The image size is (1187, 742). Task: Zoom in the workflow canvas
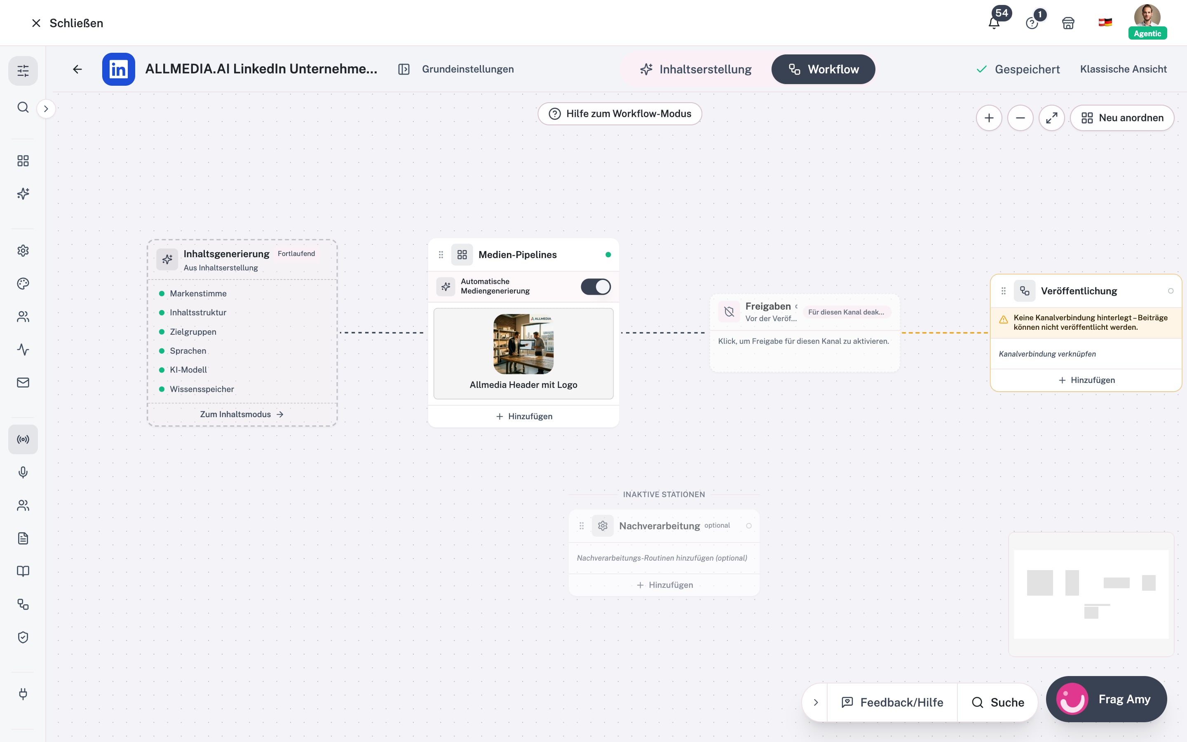(989, 118)
